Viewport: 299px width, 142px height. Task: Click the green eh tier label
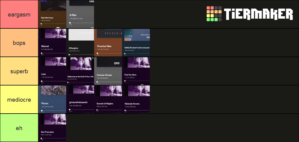click(x=19, y=128)
